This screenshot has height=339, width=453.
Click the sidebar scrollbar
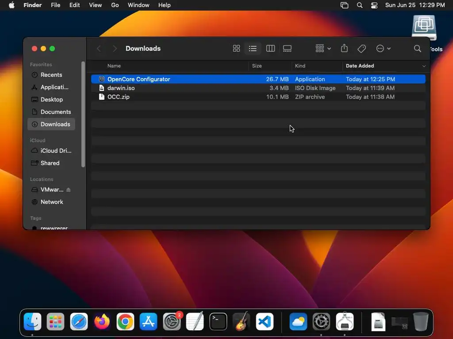tap(83, 114)
